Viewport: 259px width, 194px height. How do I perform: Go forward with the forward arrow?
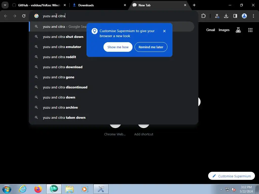(x=15, y=16)
